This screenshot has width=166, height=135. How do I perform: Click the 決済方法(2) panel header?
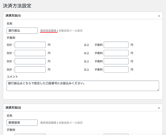click(x=83, y=107)
